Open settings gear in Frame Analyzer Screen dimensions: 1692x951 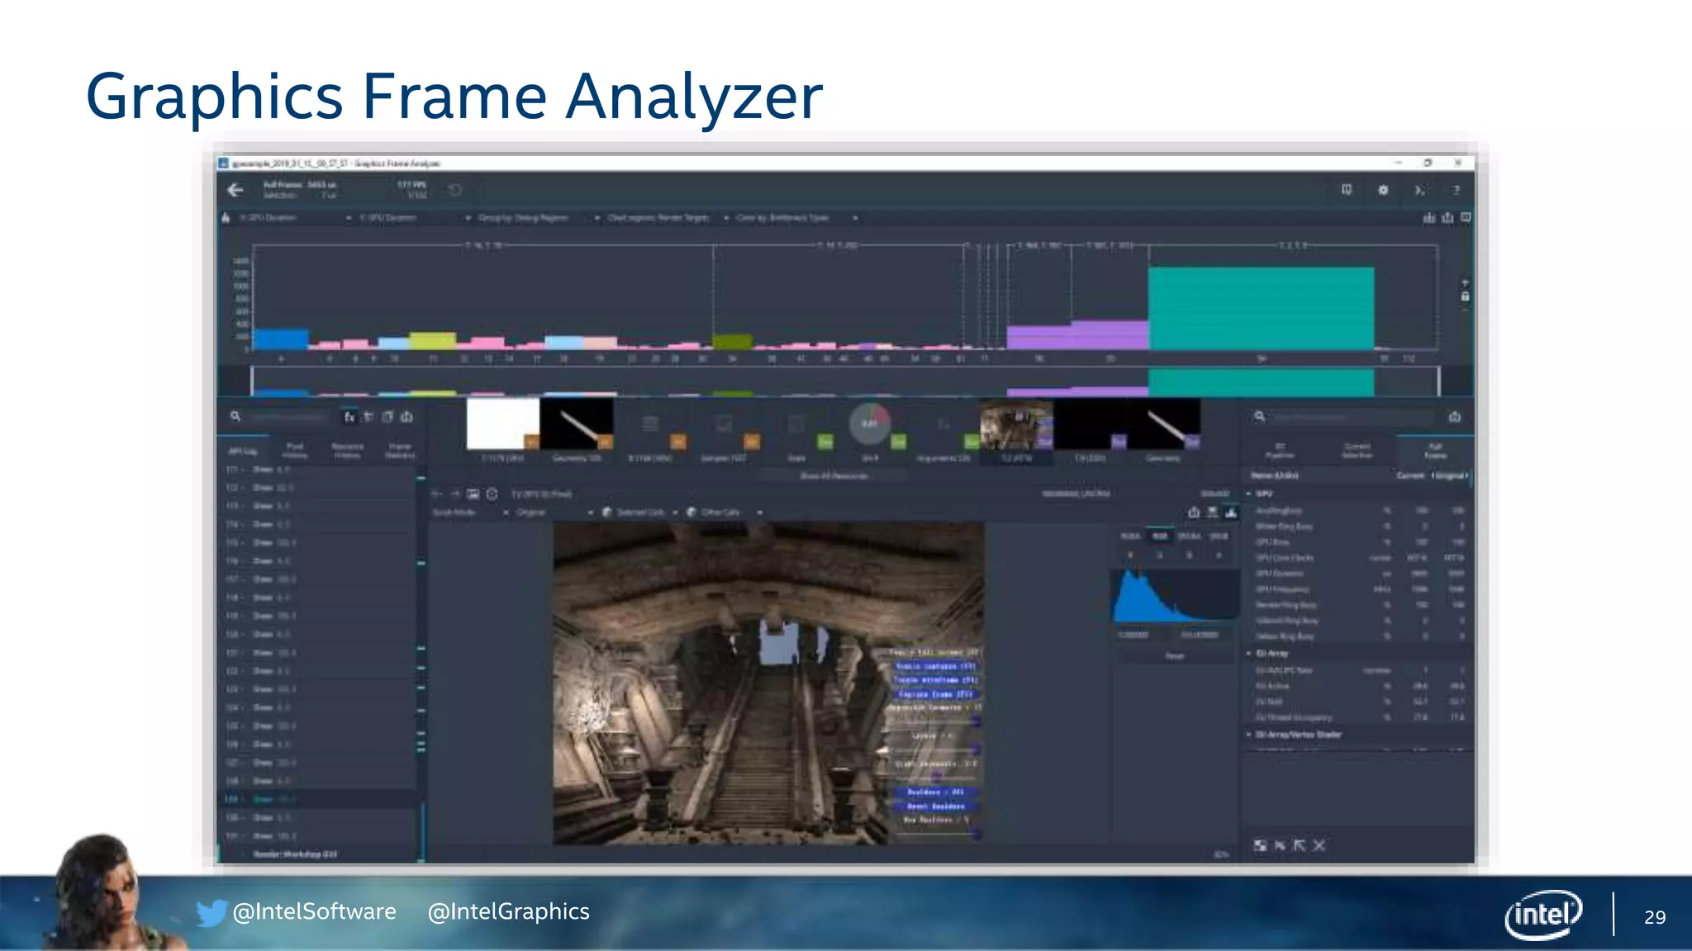[1383, 191]
